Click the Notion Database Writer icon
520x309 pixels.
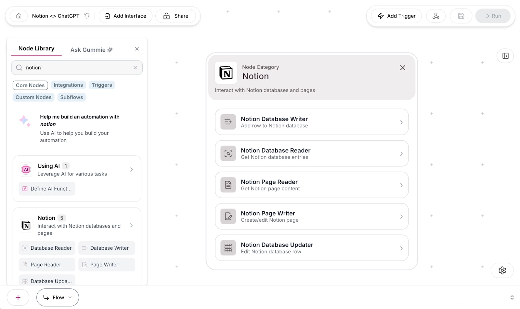pyautogui.click(x=228, y=122)
